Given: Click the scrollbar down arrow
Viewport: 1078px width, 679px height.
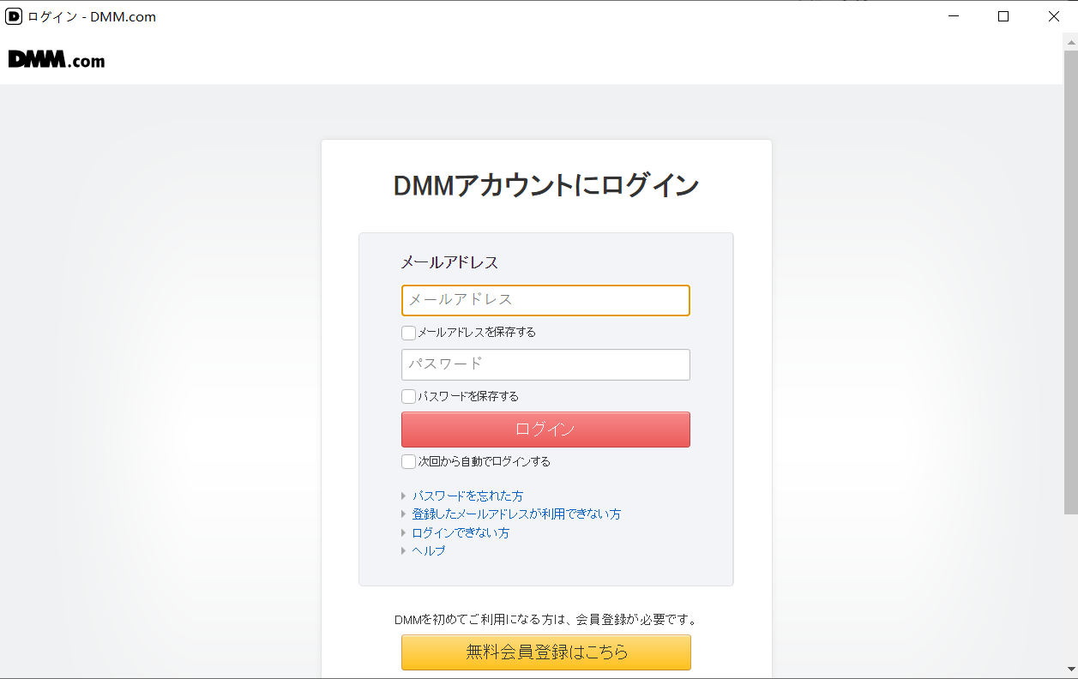Looking at the screenshot, I should [x=1070, y=673].
